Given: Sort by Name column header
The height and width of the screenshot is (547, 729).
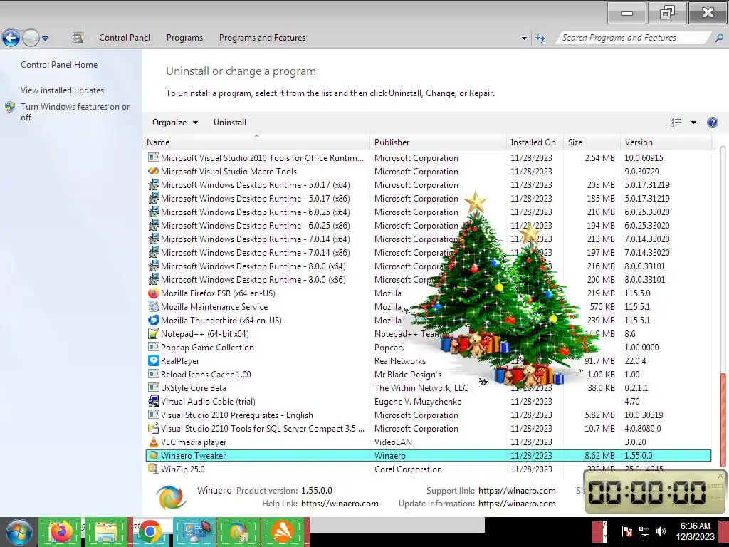Looking at the screenshot, I should pyautogui.click(x=256, y=142).
